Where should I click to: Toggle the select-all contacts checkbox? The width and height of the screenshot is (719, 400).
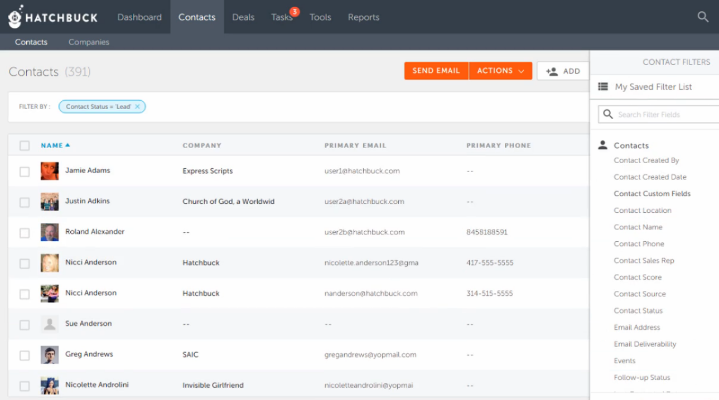25,146
